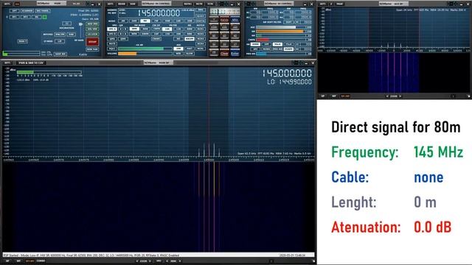The width and height of the screenshot is (472, 265).
Task: Click the 145.000.000 frequency display in RX Control
Action: pyautogui.click(x=159, y=13)
